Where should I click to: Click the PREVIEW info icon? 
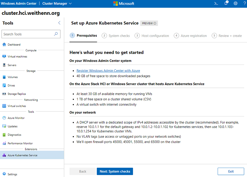(155, 23)
